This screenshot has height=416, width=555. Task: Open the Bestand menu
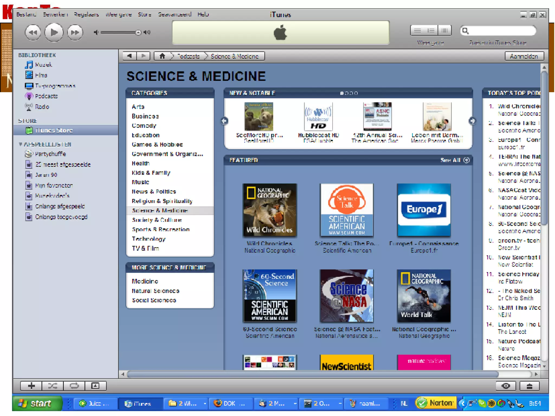click(x=26, y=14)
